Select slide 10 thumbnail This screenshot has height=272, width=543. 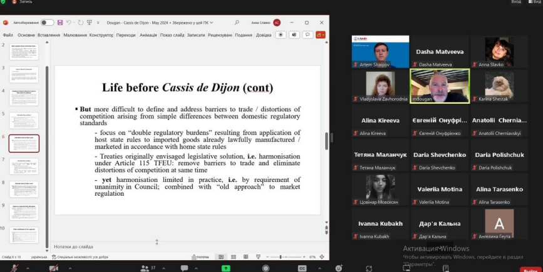(x=24, y=235)
